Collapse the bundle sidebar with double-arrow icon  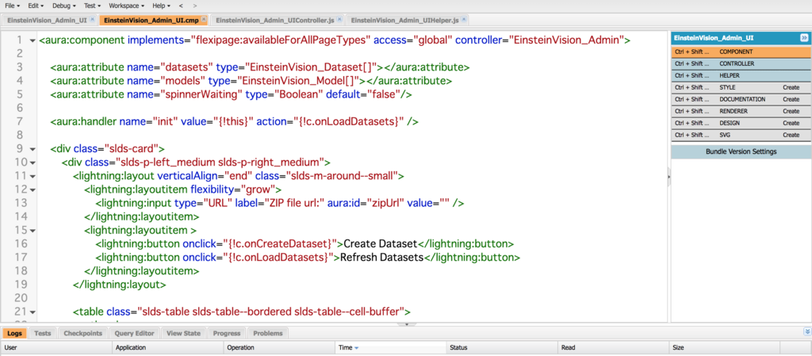click(804, 38)
